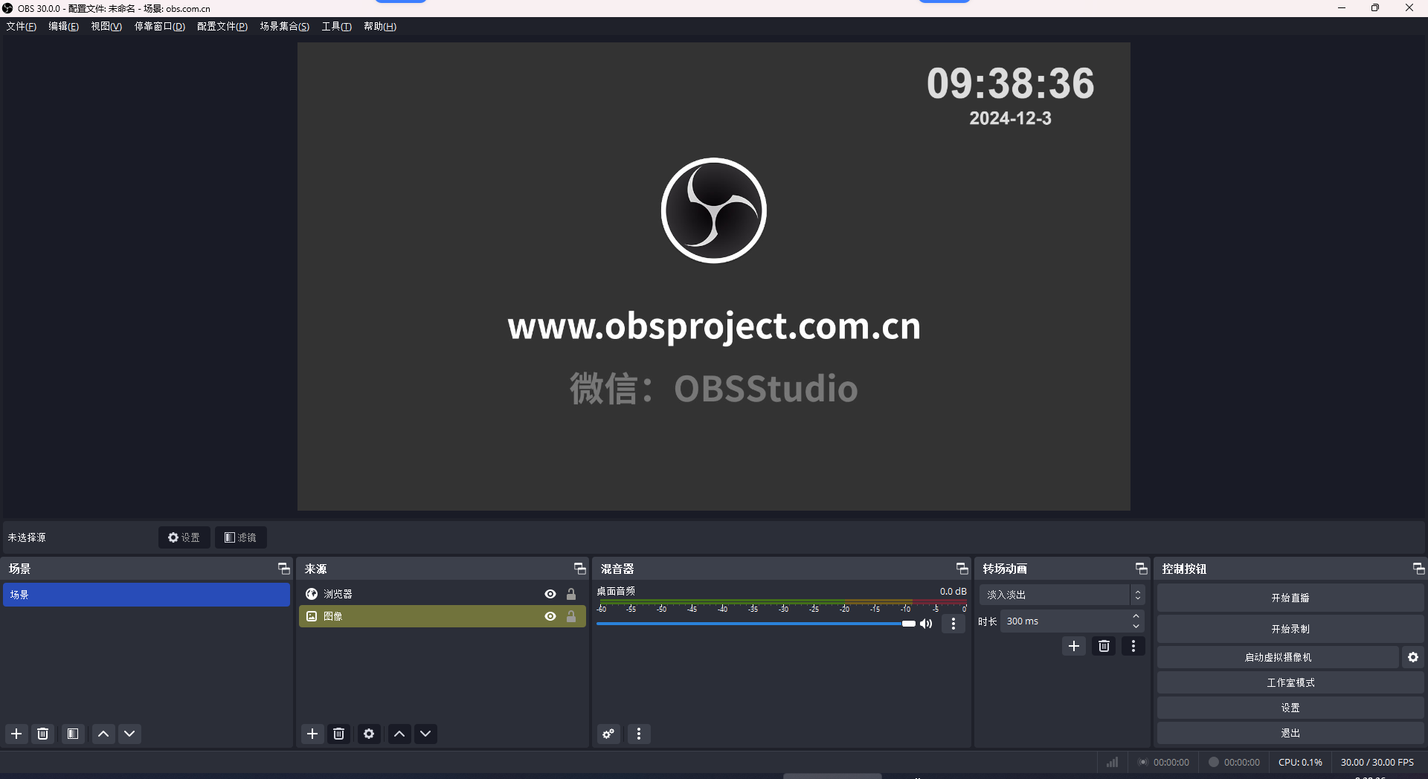
Task: Open the 编辑(E) menu
Action: pyautogui.click(x=63, y=26)
